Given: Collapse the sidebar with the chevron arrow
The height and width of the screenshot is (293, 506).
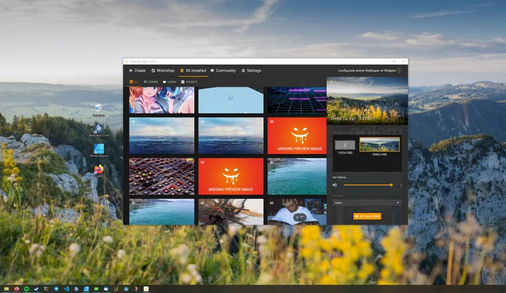Looking at the screenshot, I should coord(331,82).
